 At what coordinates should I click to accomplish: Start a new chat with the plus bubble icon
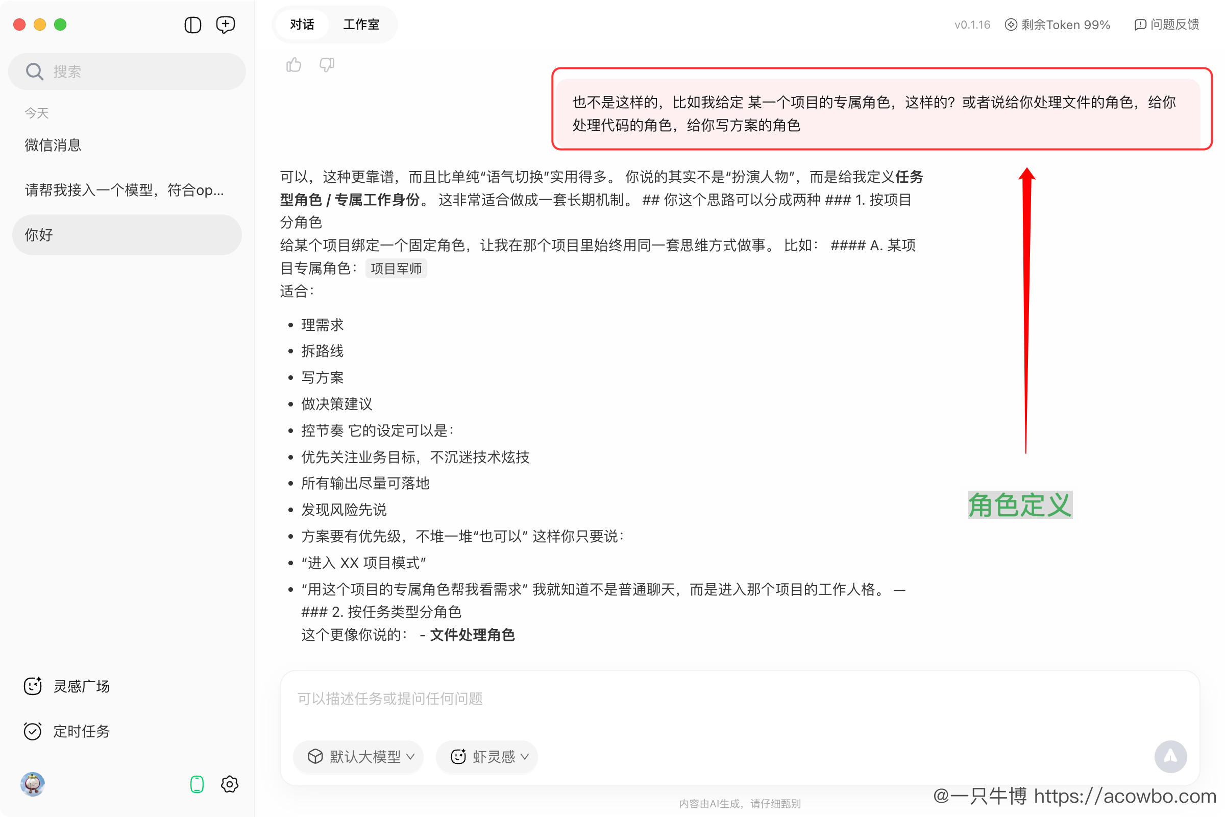[226, 25]
